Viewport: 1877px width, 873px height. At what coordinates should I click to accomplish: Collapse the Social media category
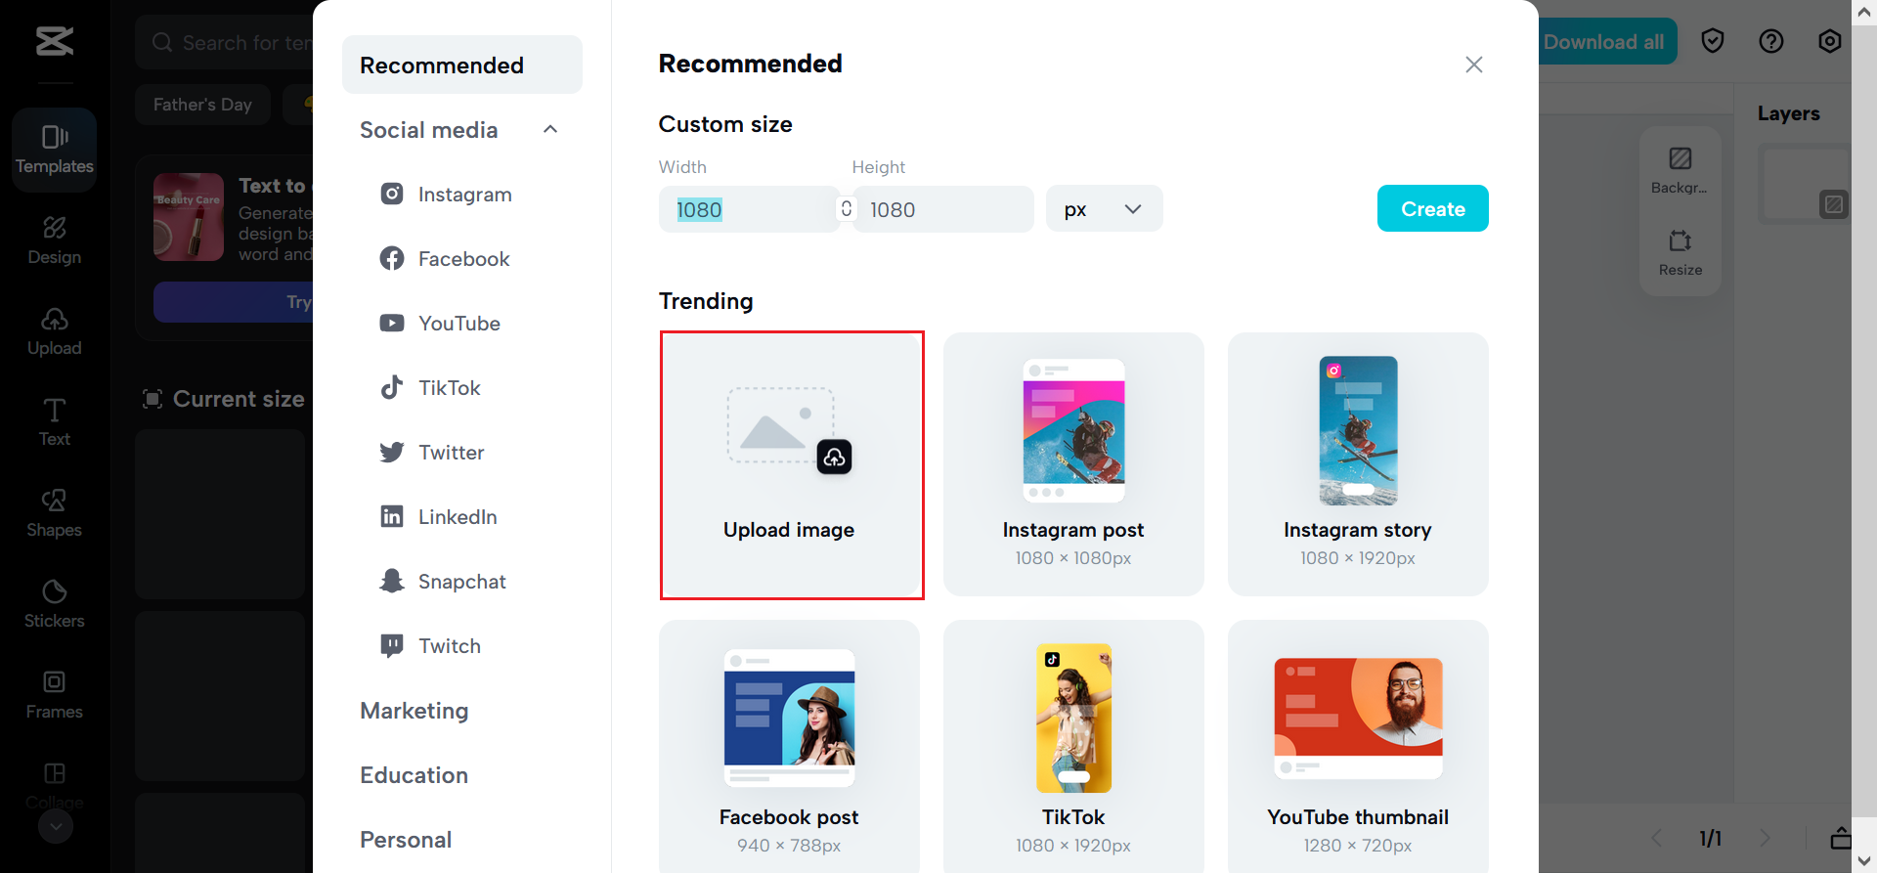550,129
